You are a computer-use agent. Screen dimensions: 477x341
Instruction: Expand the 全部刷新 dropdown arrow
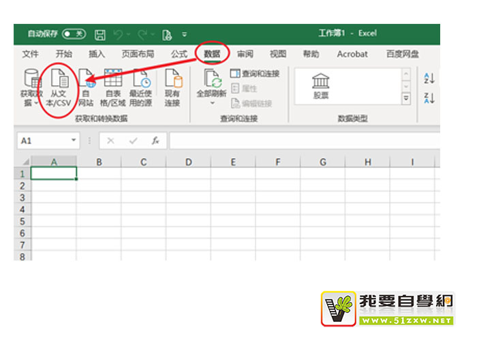pyautogui.click(x=213, y=103)
